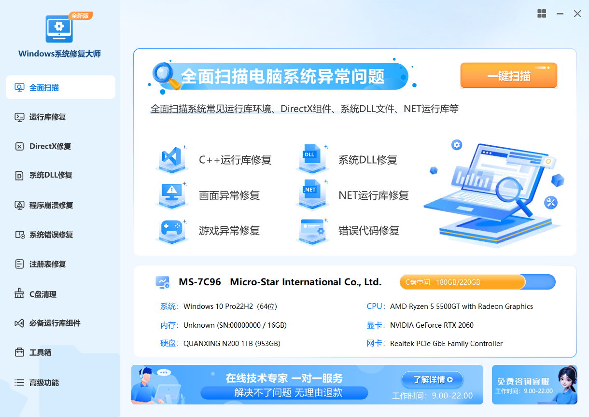This screenshot has height=417, width=589.
Task: Click AMD Ryzen 5 5500GT CPU text
Action: pyautogui.click(x=462, y=306)
